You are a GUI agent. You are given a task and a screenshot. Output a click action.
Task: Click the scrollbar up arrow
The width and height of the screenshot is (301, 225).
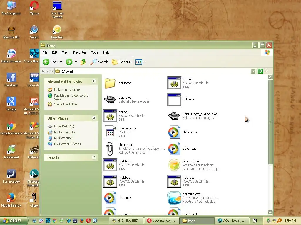point(270,77)
